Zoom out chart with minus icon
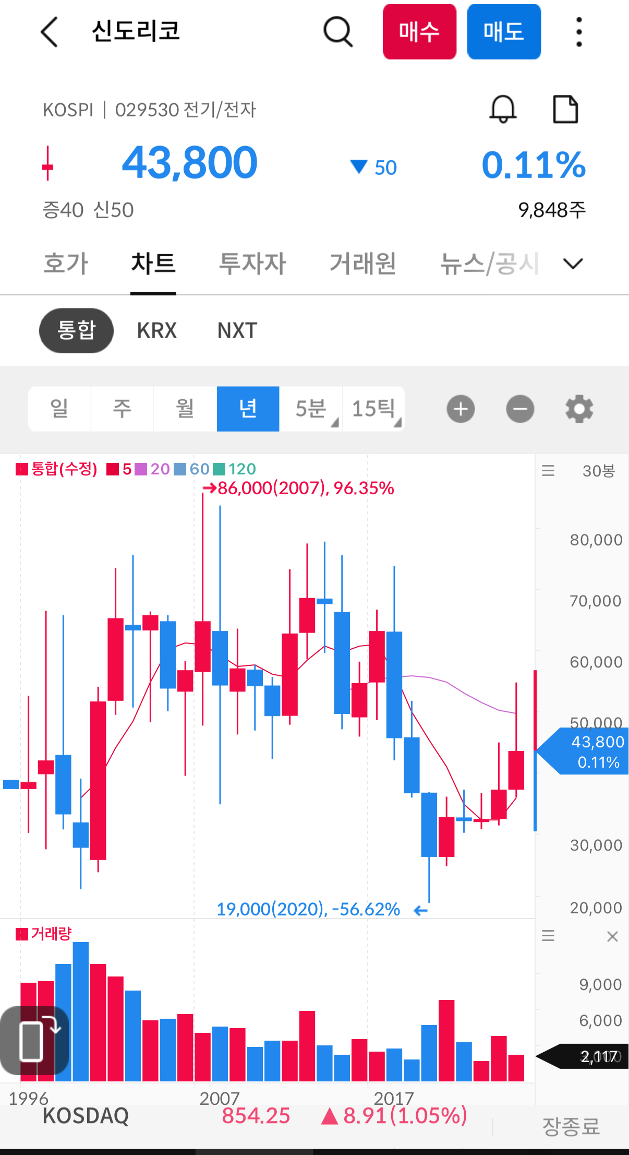This screenshot has width=629, height=1155. pos(520,409)
